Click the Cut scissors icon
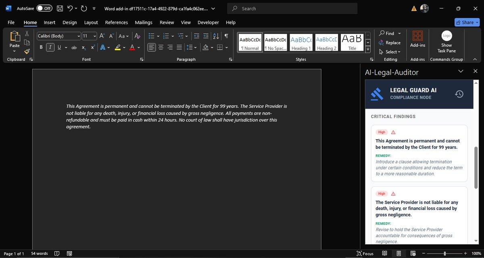 coord(27,34)
